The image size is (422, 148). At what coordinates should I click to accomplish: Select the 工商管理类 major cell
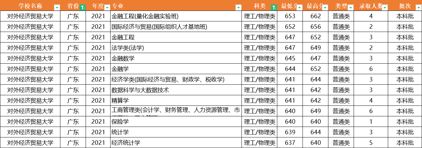(x=176, y=111)
